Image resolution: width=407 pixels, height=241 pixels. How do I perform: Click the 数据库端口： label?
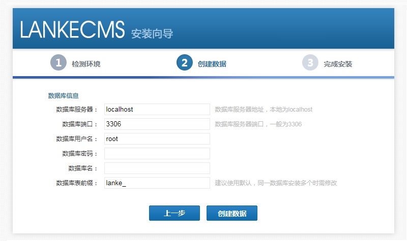click(x=80, y=124)
